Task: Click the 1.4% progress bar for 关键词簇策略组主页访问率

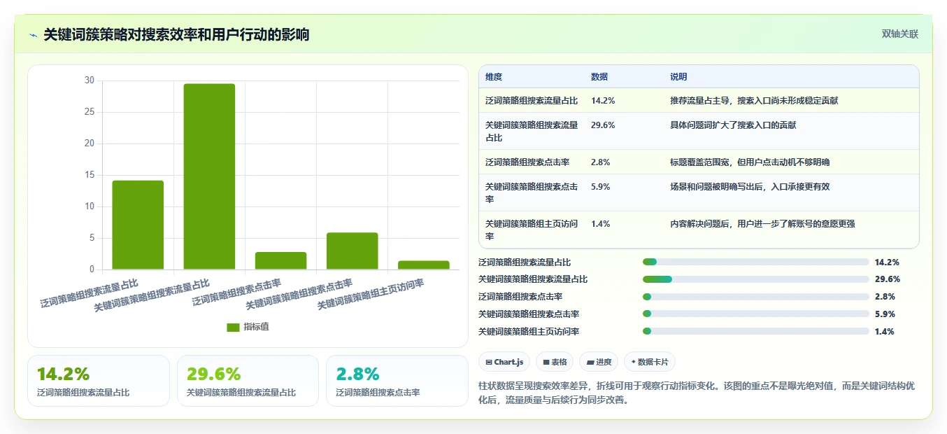Action: pos(755,331)
